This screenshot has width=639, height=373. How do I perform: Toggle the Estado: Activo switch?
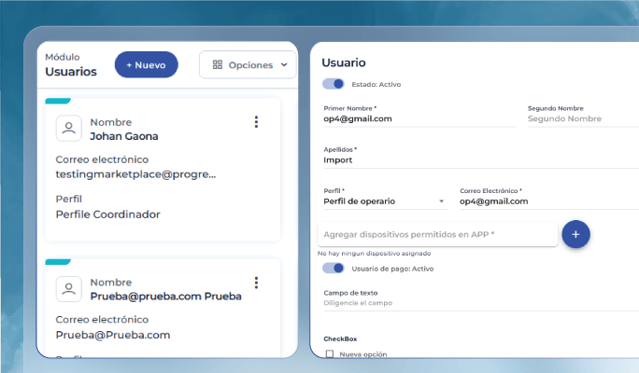pyautogui.click(x=334, y=84)
